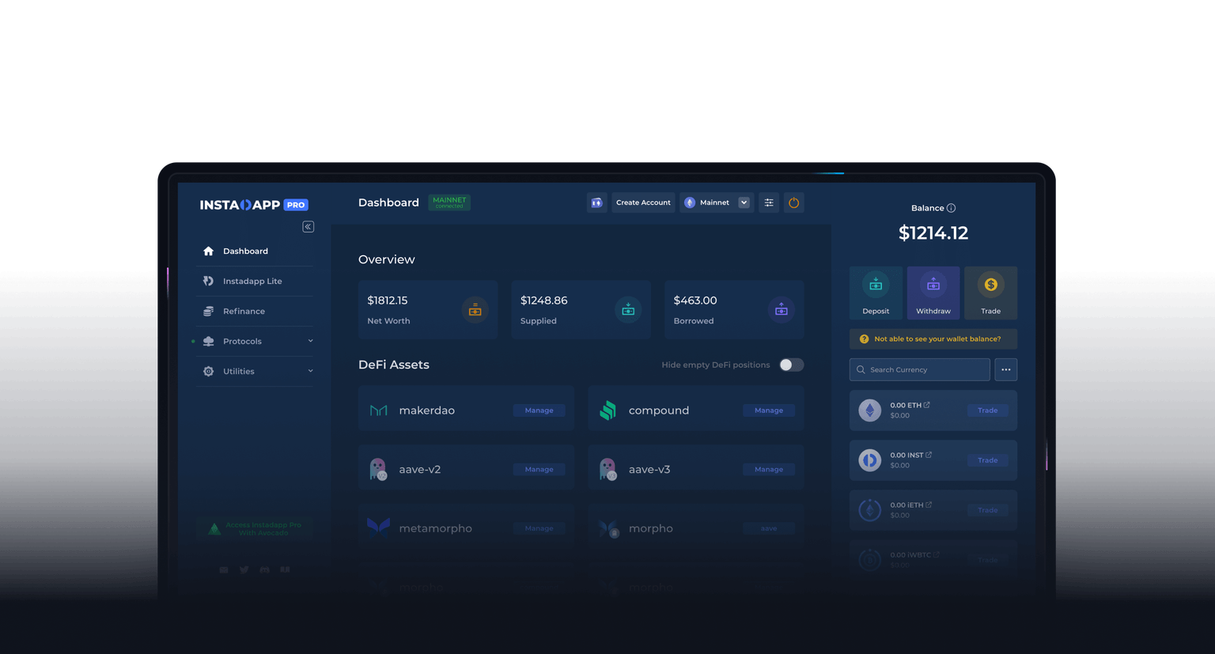Click the Utilities gear icon
Viewport: 1215px width, 654px height.
tap(209, 372)
